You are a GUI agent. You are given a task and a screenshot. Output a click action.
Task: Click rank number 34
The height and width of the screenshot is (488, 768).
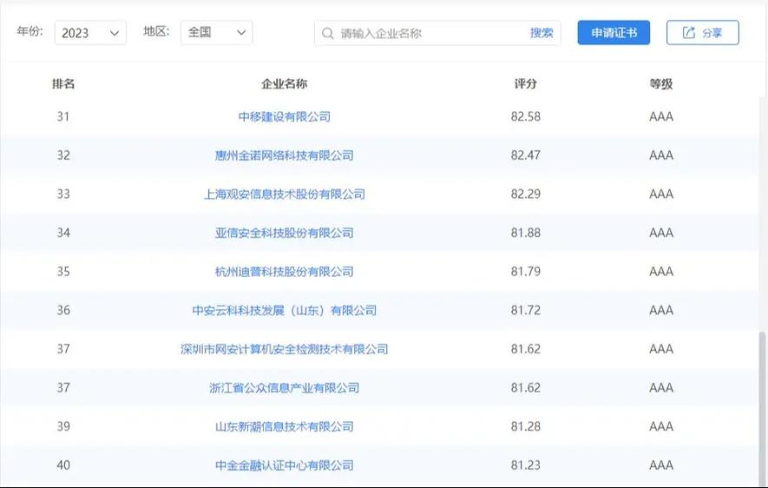click(63, 233)
